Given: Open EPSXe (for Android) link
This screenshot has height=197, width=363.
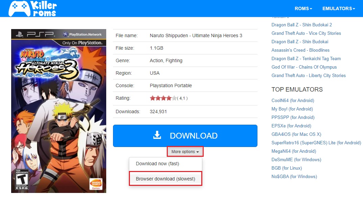Looking at the screenshot, I should (x=291, y=126).
